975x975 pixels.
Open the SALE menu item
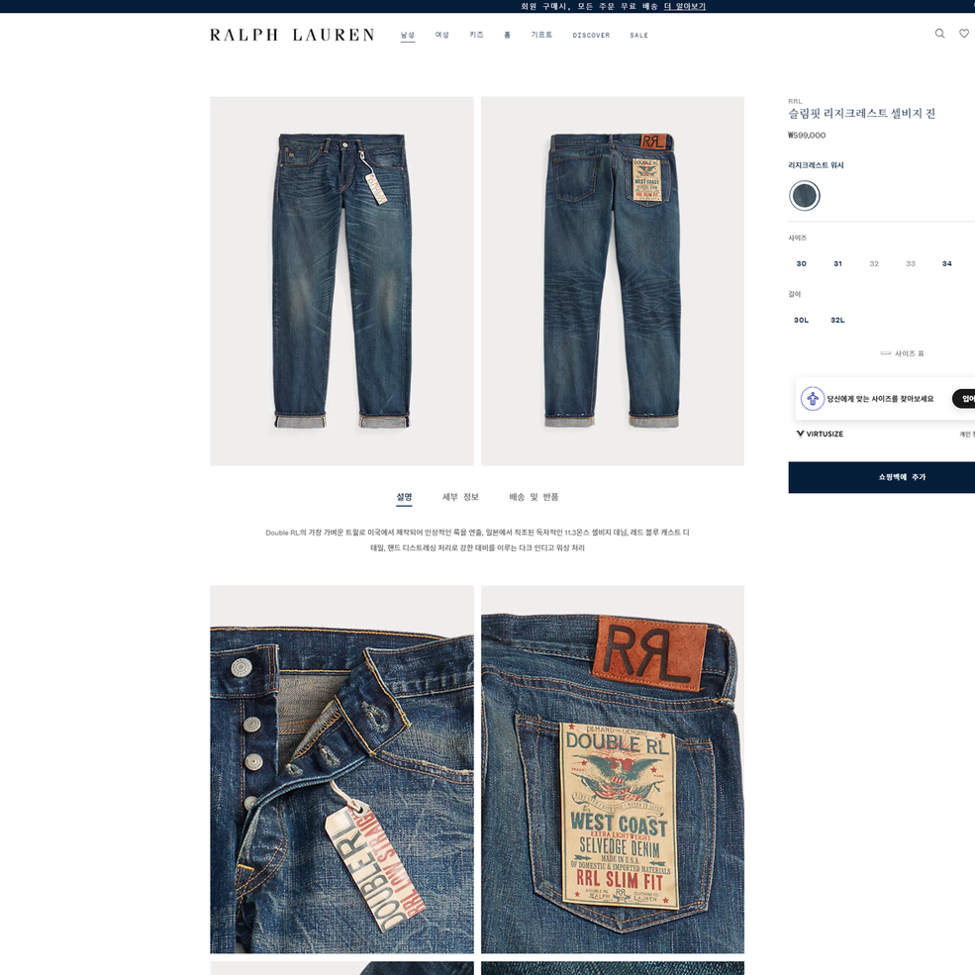pos(638,36)
